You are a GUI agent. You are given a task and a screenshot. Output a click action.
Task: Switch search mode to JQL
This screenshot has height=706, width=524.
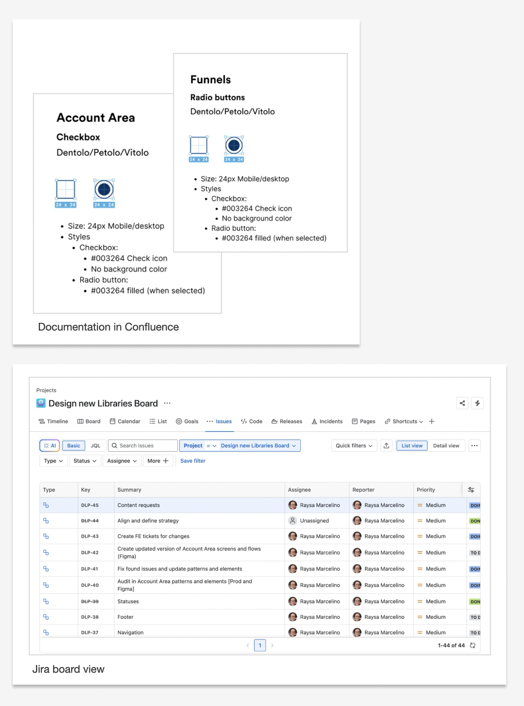(x=95, y=445)
